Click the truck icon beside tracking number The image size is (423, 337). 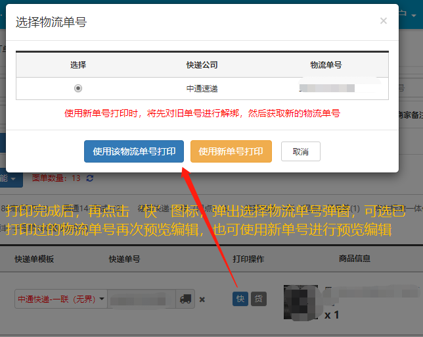tap(186, 299)
